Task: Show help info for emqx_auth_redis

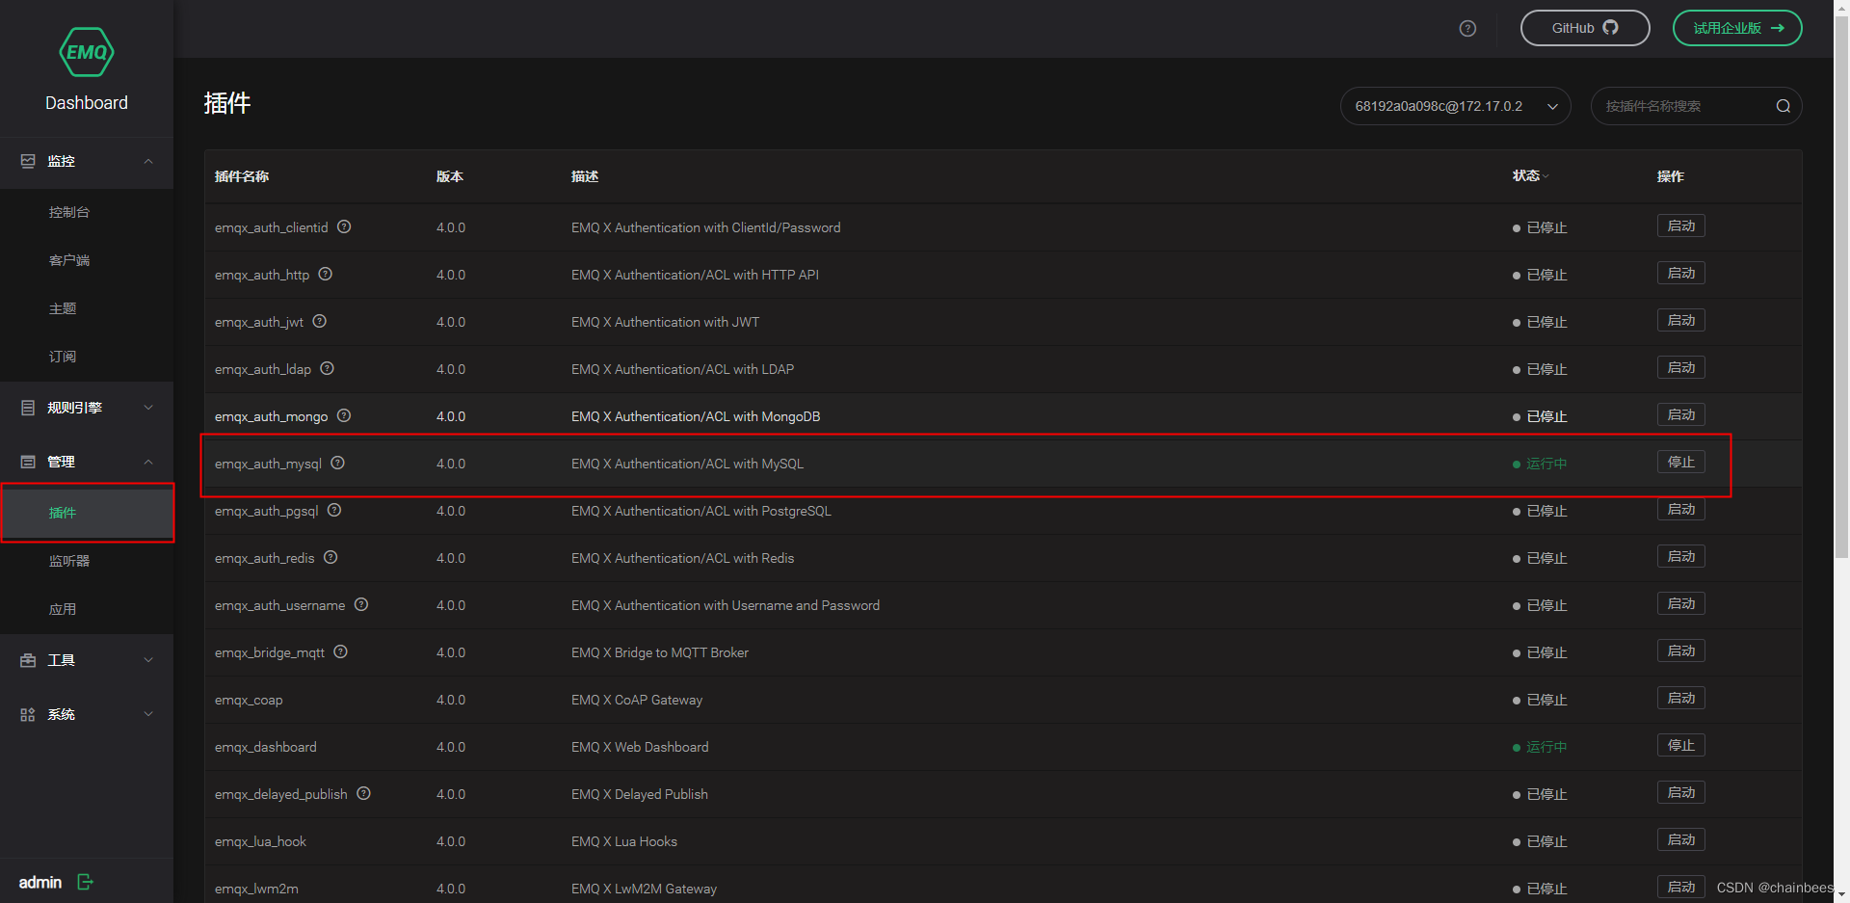Action: point(330,557)
